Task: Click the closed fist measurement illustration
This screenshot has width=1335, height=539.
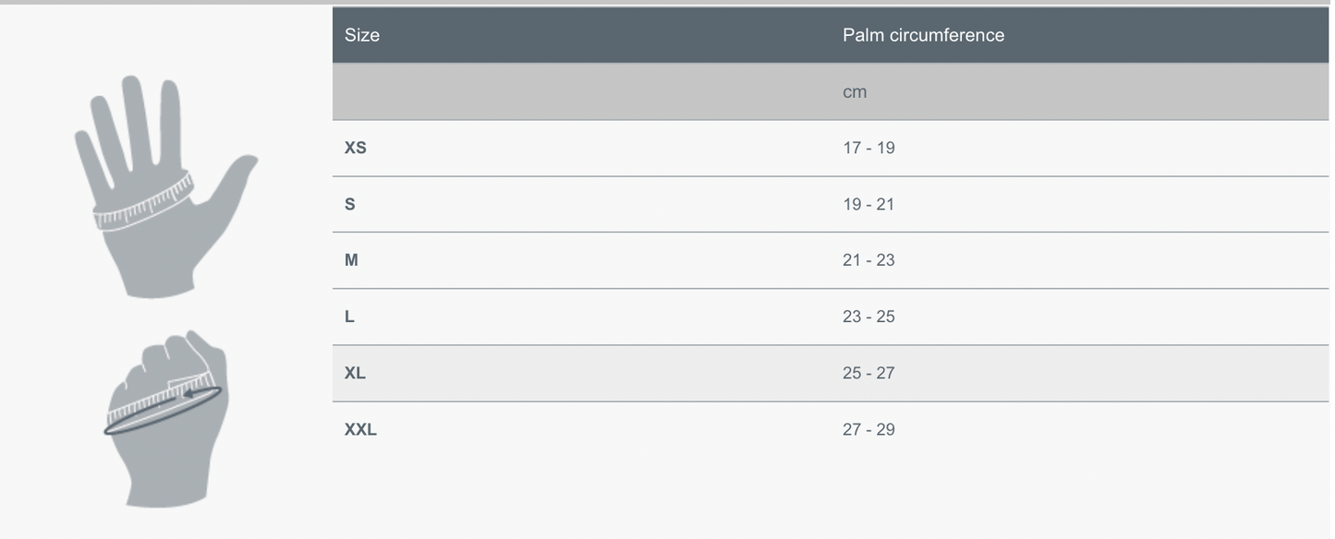Action: 166,420
